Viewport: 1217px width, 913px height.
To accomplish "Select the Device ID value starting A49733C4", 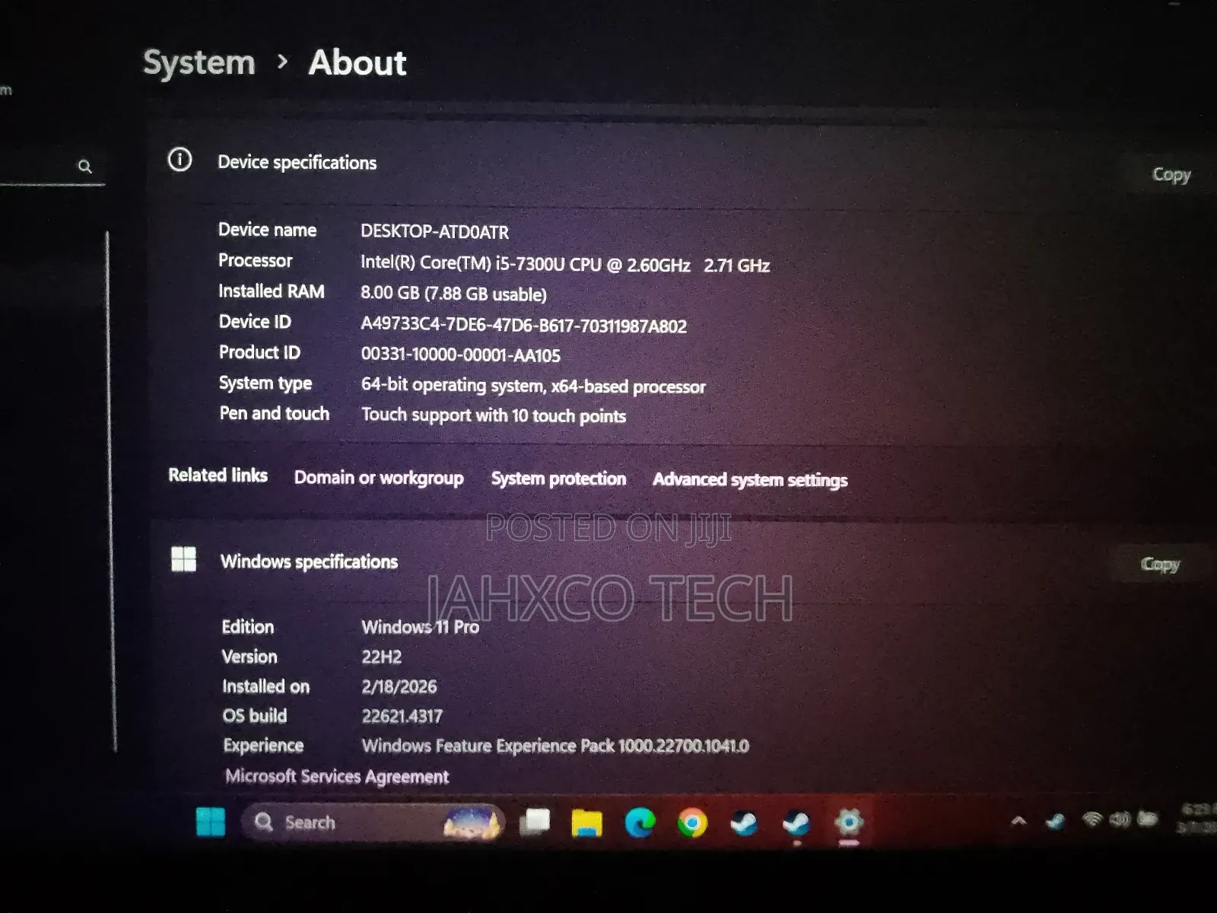I will 523,326.
